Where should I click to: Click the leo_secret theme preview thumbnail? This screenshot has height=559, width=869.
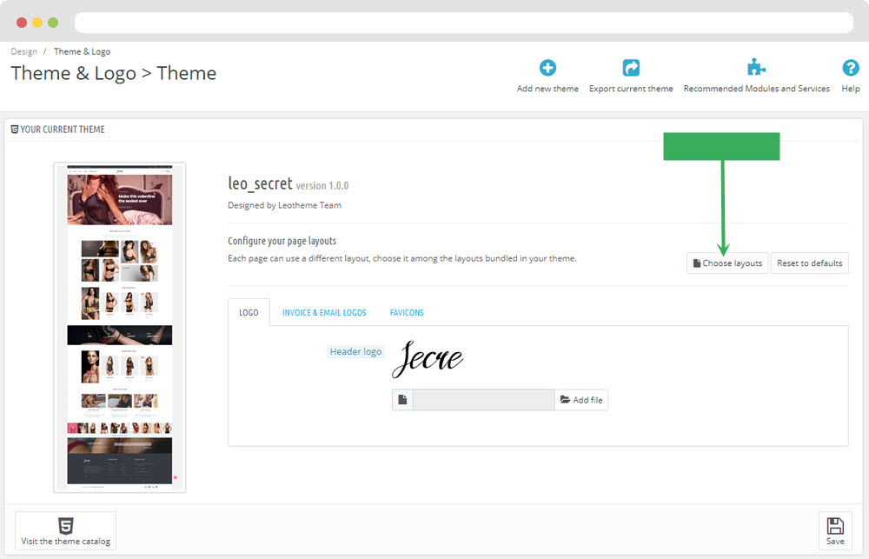pyautogui.click(x=120, y=327)
